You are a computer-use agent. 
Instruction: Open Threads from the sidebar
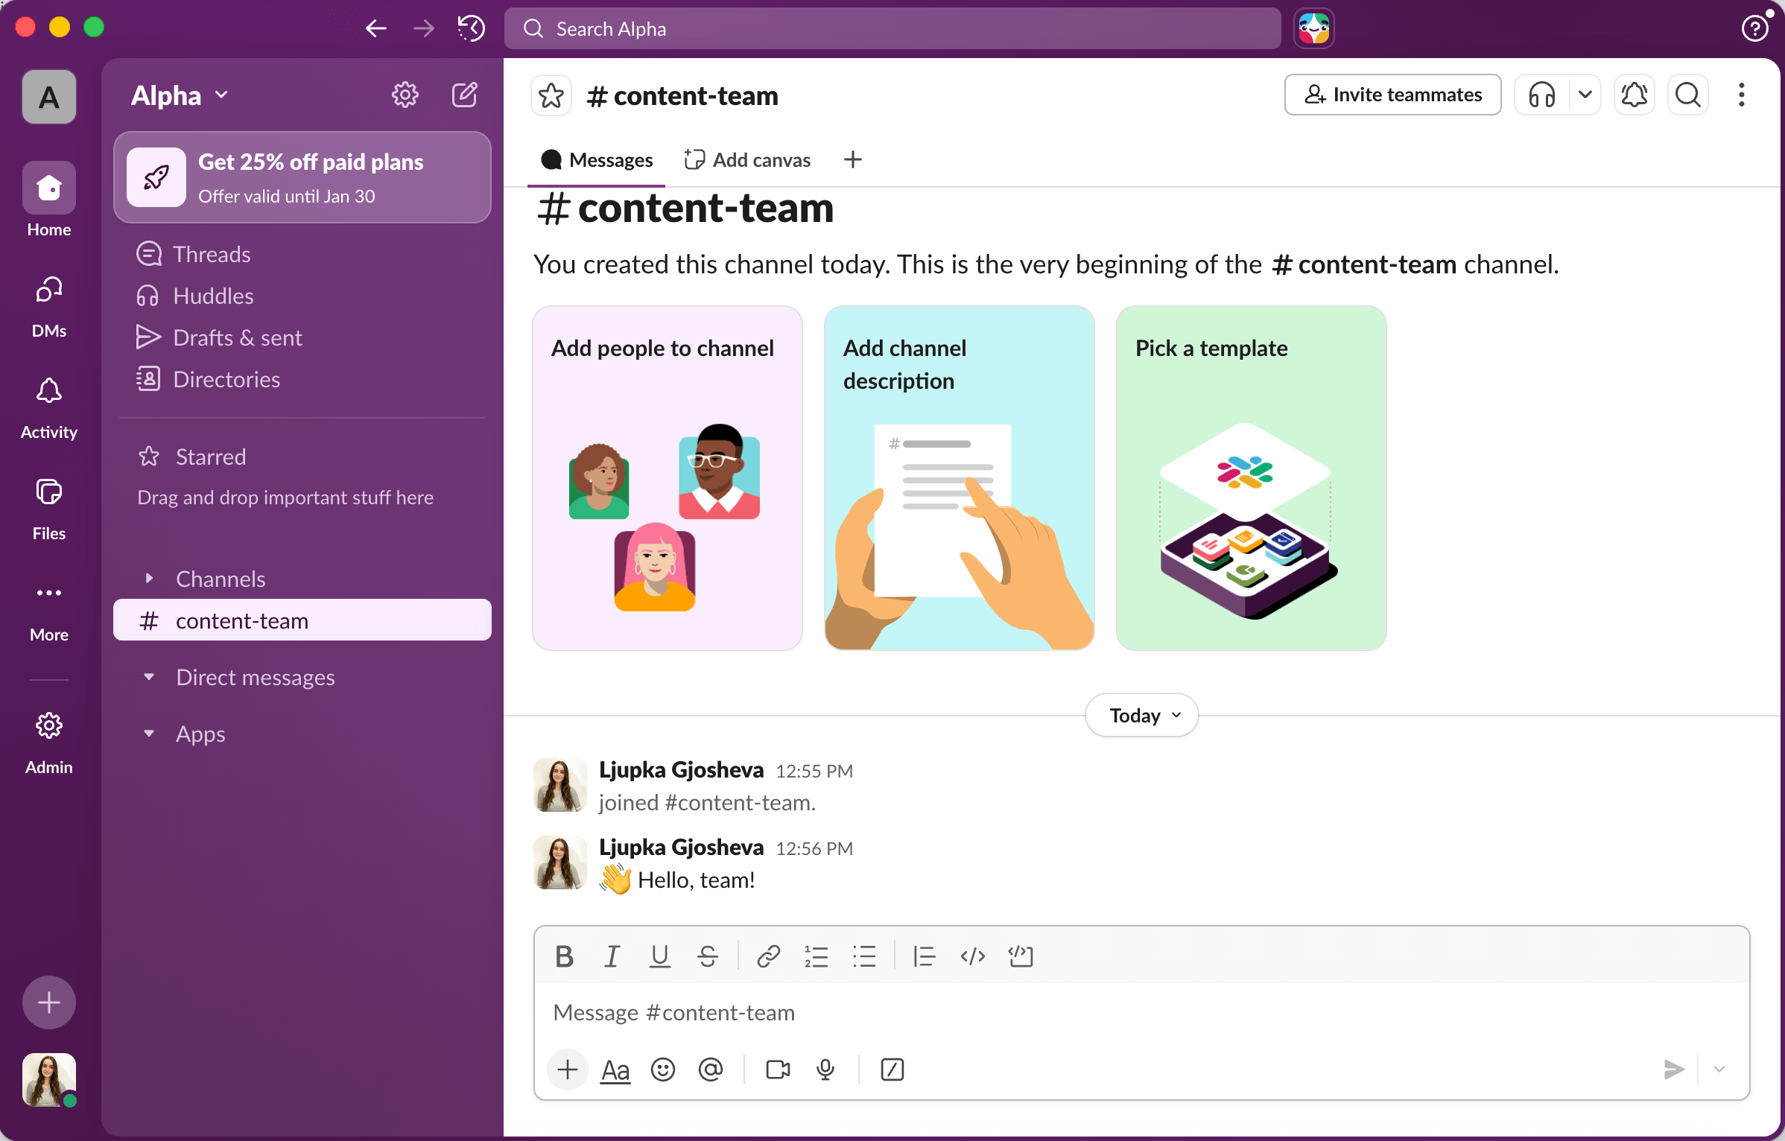[211, 254]
